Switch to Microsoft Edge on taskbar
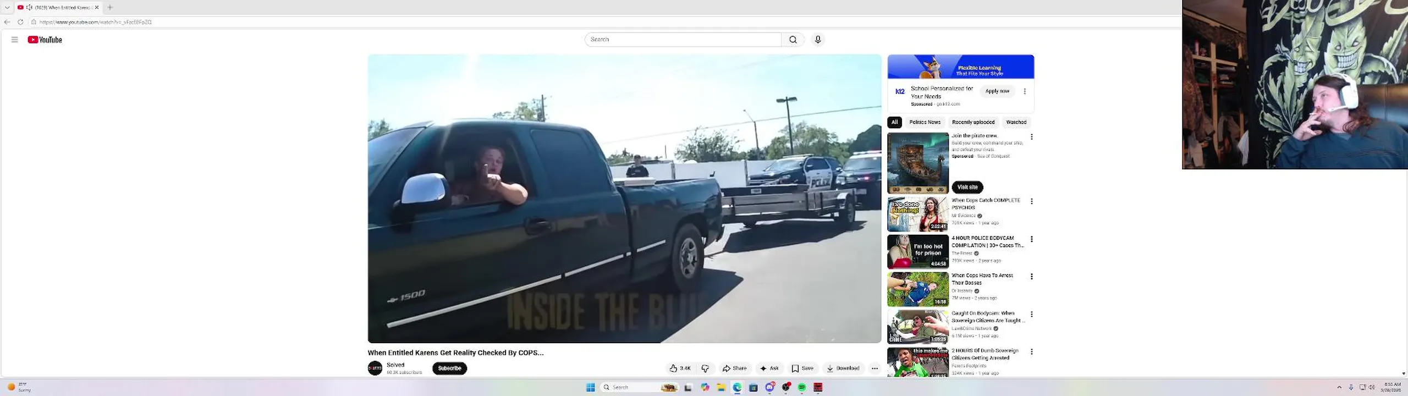 click(737, 388)
